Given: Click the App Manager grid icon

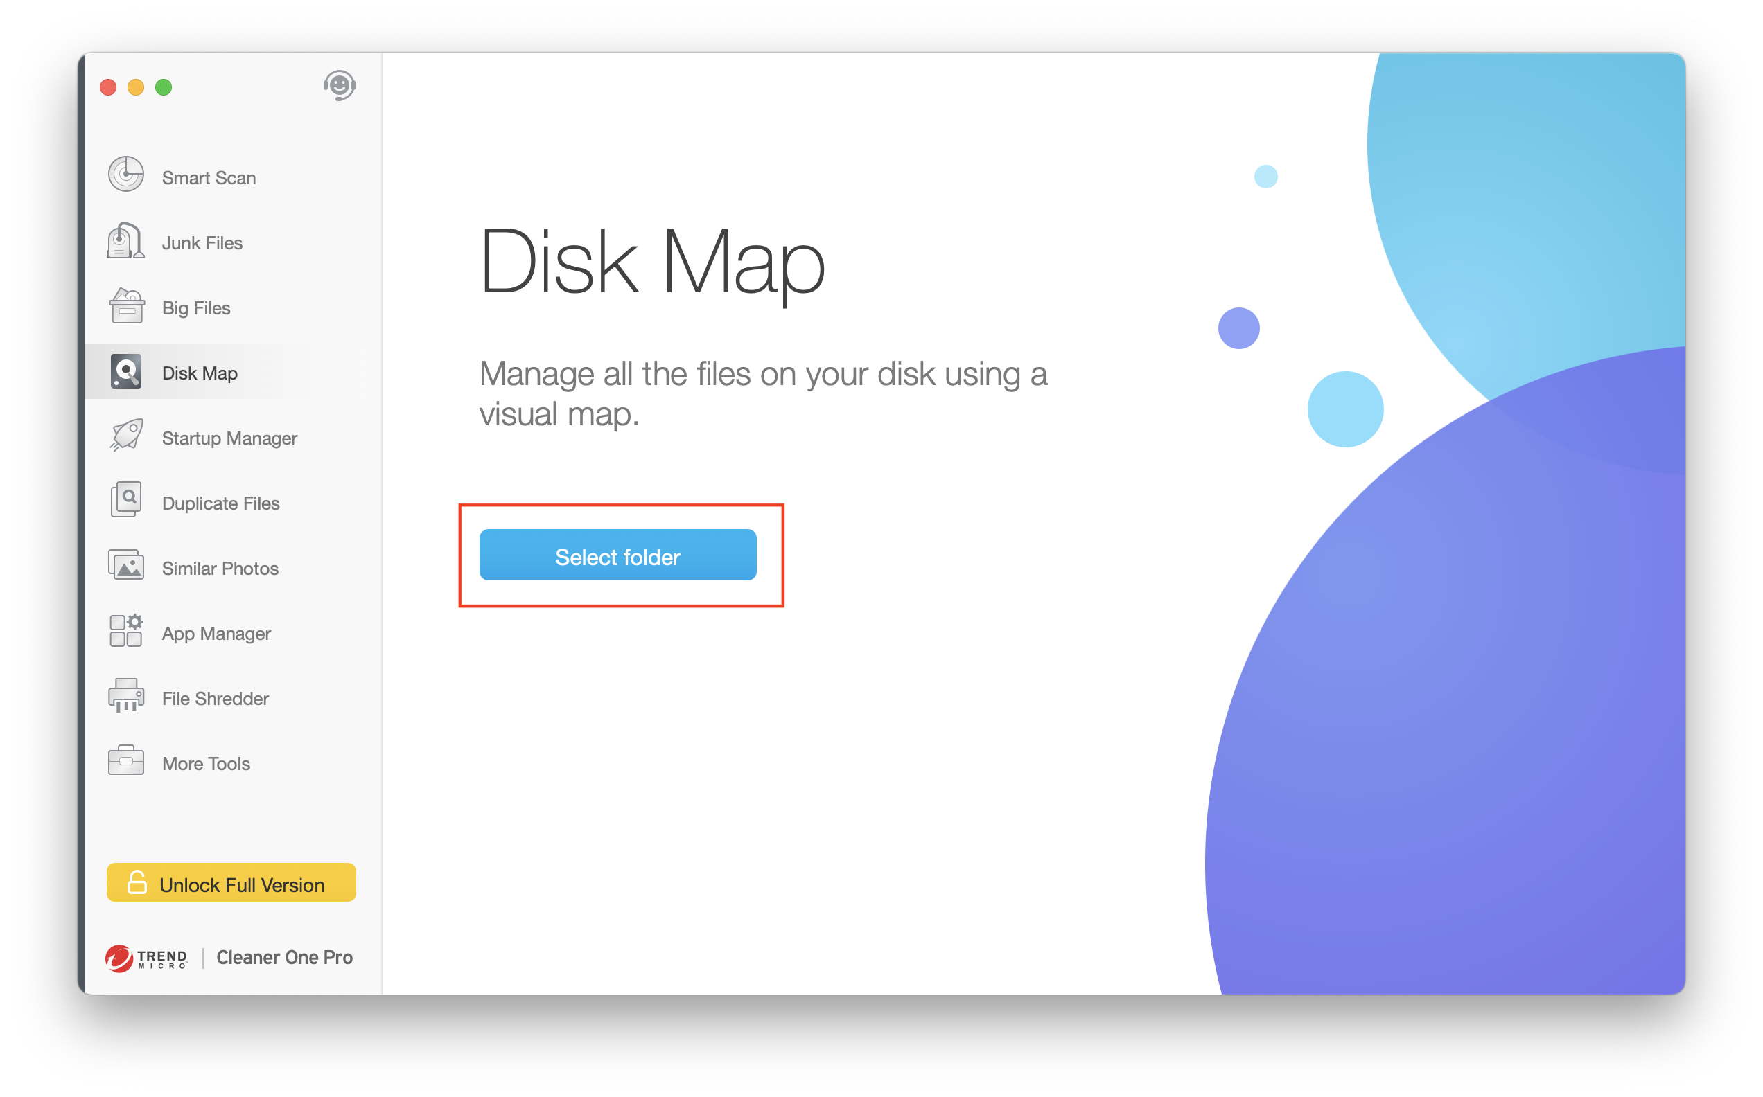Looking at the screenshot, I should click(x=126, y=631).
